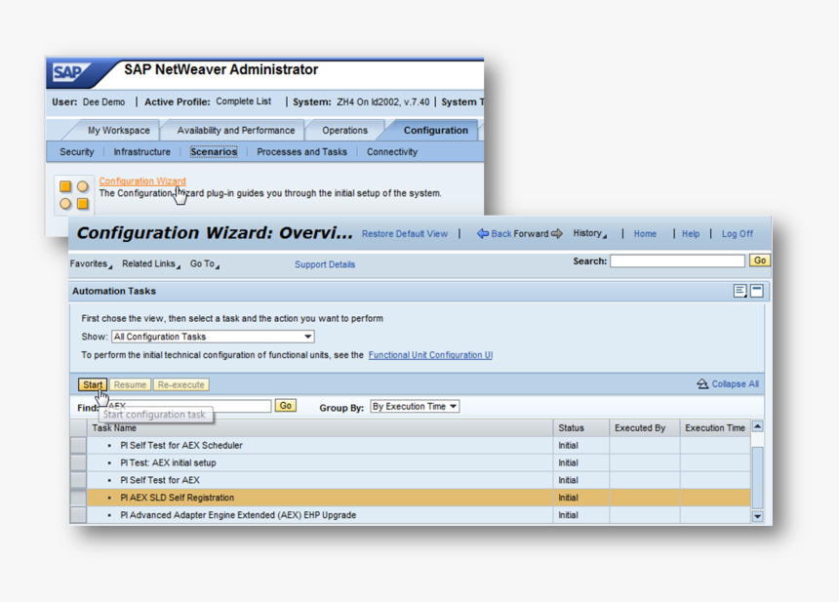This screenshot has height=602, width=839.
Task: Click the Configuration Wizard squares icon
Action: coord(74,195)
